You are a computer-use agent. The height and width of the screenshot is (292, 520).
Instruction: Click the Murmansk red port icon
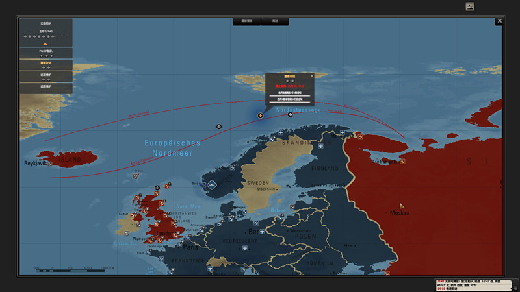(360, 136)
